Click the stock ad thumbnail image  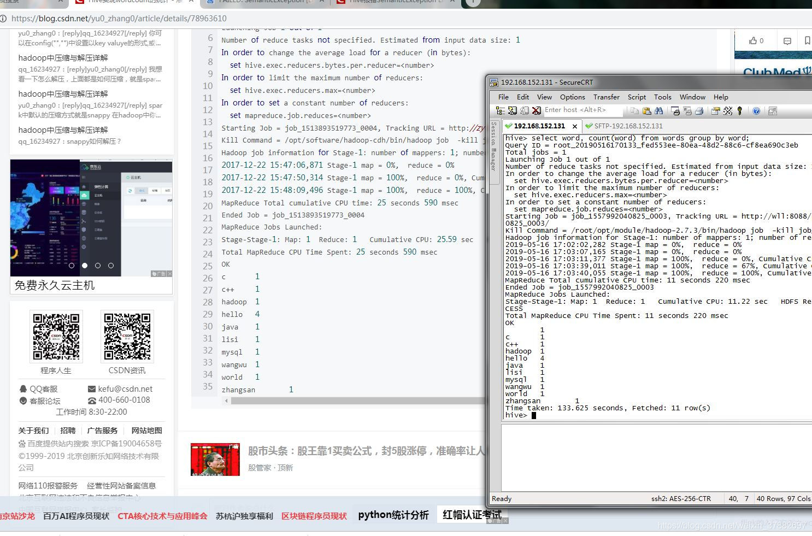(215, 459)
